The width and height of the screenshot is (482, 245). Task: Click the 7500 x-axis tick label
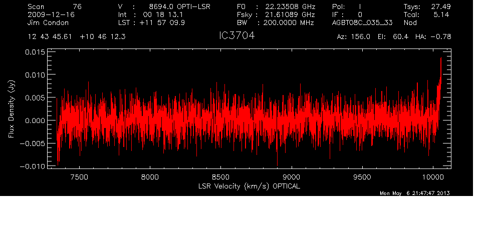point(79,177)
